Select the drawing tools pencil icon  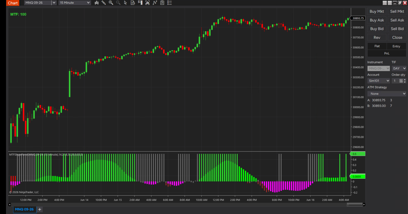(x=104, y=3)
